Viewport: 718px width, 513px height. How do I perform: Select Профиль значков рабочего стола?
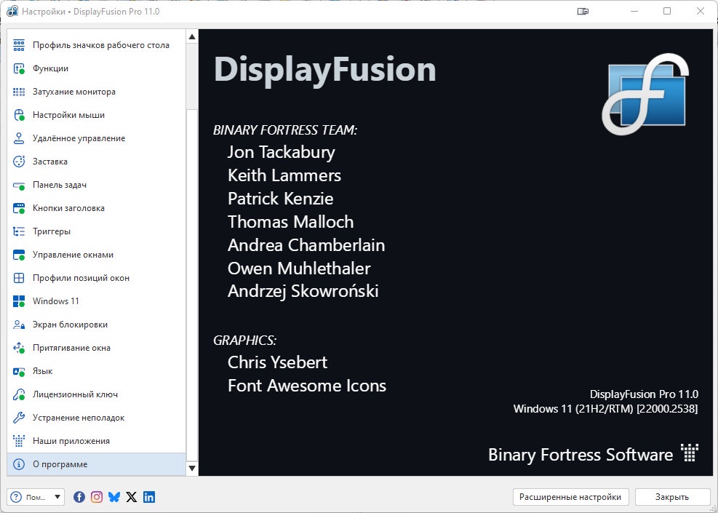[97, 45]
